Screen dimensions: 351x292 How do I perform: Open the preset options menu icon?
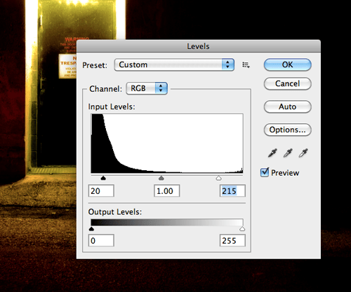tap(246, 65)
